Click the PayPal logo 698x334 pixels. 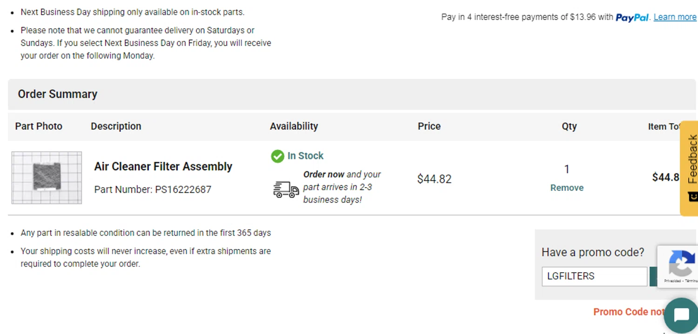pyautogui.click(x=632, y=18)
